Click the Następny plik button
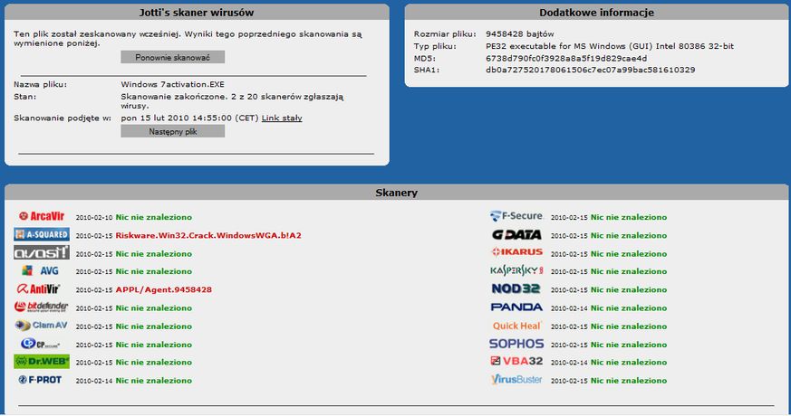 point(172,131)
